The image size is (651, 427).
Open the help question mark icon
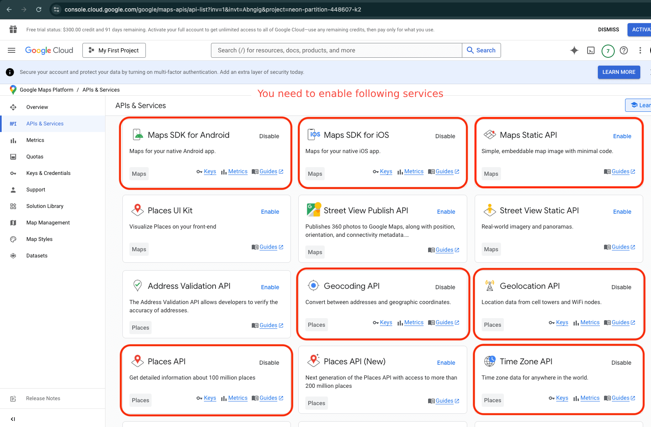(x=624, y=50)
